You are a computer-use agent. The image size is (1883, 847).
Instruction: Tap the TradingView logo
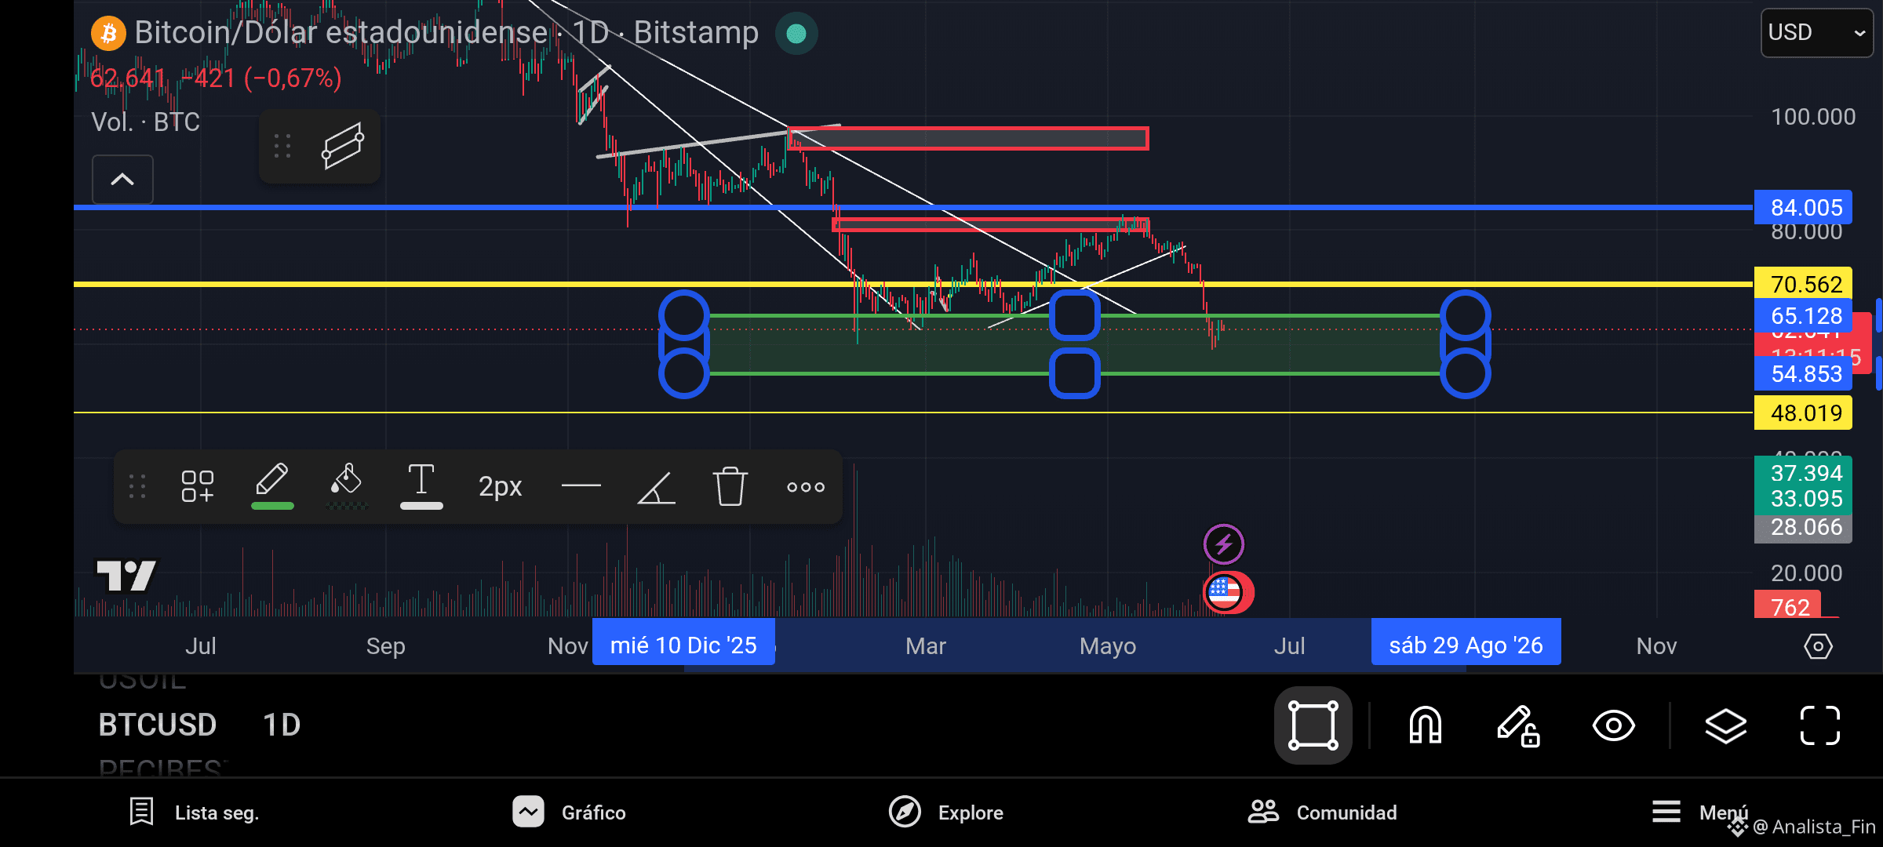[126, 576]
